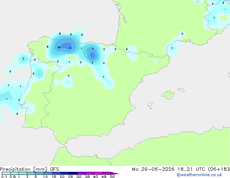
Task: Choose the 45–50 mm legend swatch
Action: point(107,173)
